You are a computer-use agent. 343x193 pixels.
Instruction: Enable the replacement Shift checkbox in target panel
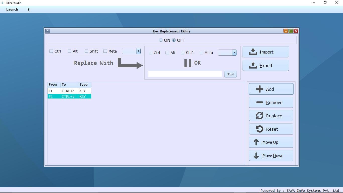tap(183, 53)
